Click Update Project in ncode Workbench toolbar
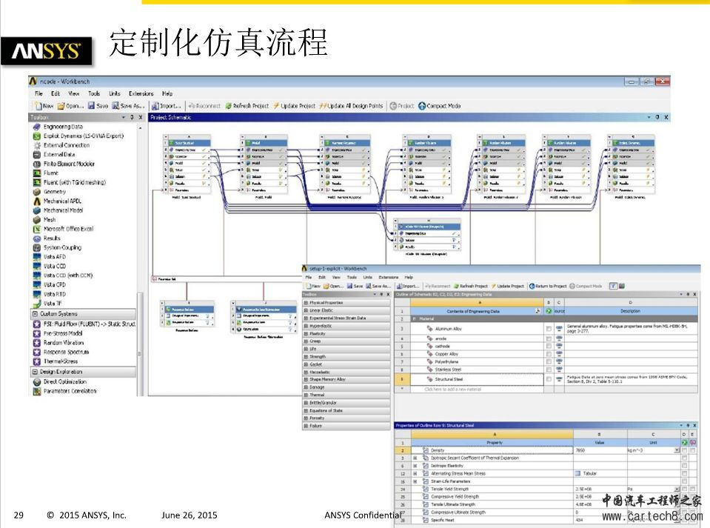The width and height of the screenshot is (710, 528). [x=295, y=106]
